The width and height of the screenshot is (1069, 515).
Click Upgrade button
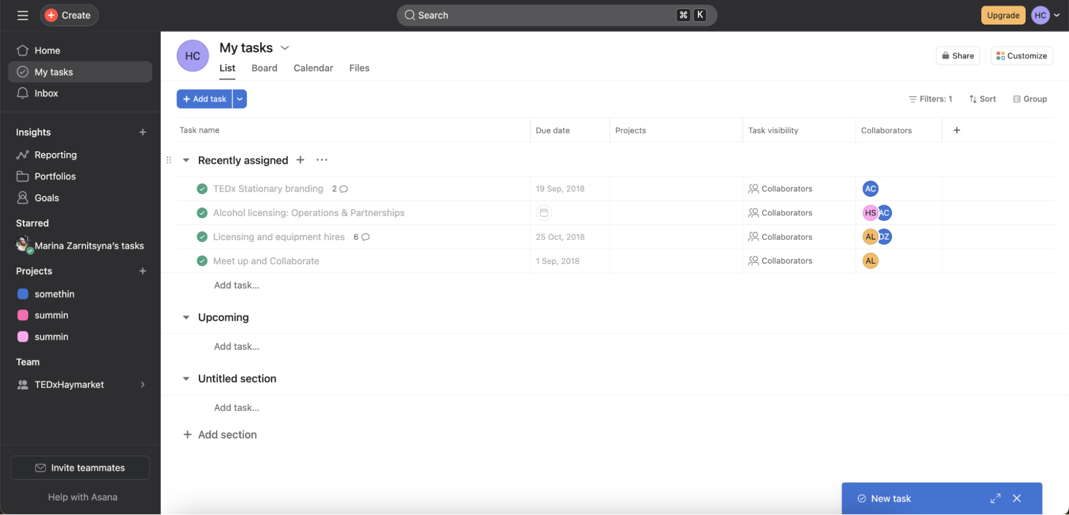(1003, 16)
